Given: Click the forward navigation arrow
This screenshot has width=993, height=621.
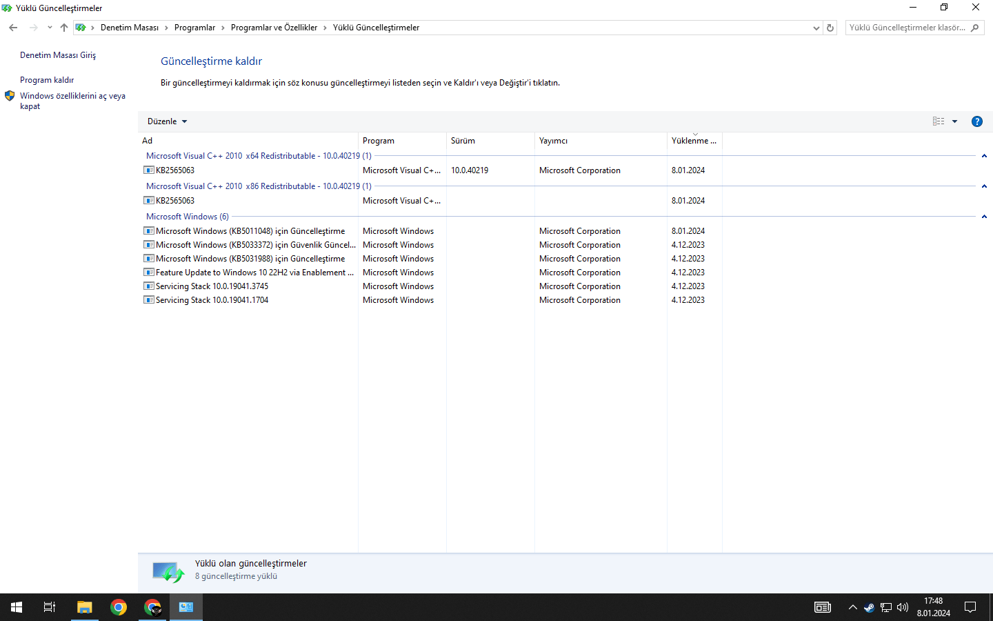Looking at the screenshot, I should point(33,28).
